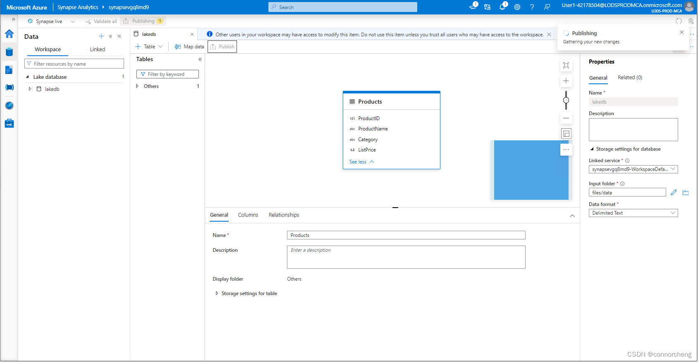The image size is (698, 362).
Task: Open the help question mark icon
Action: [532, 7]
